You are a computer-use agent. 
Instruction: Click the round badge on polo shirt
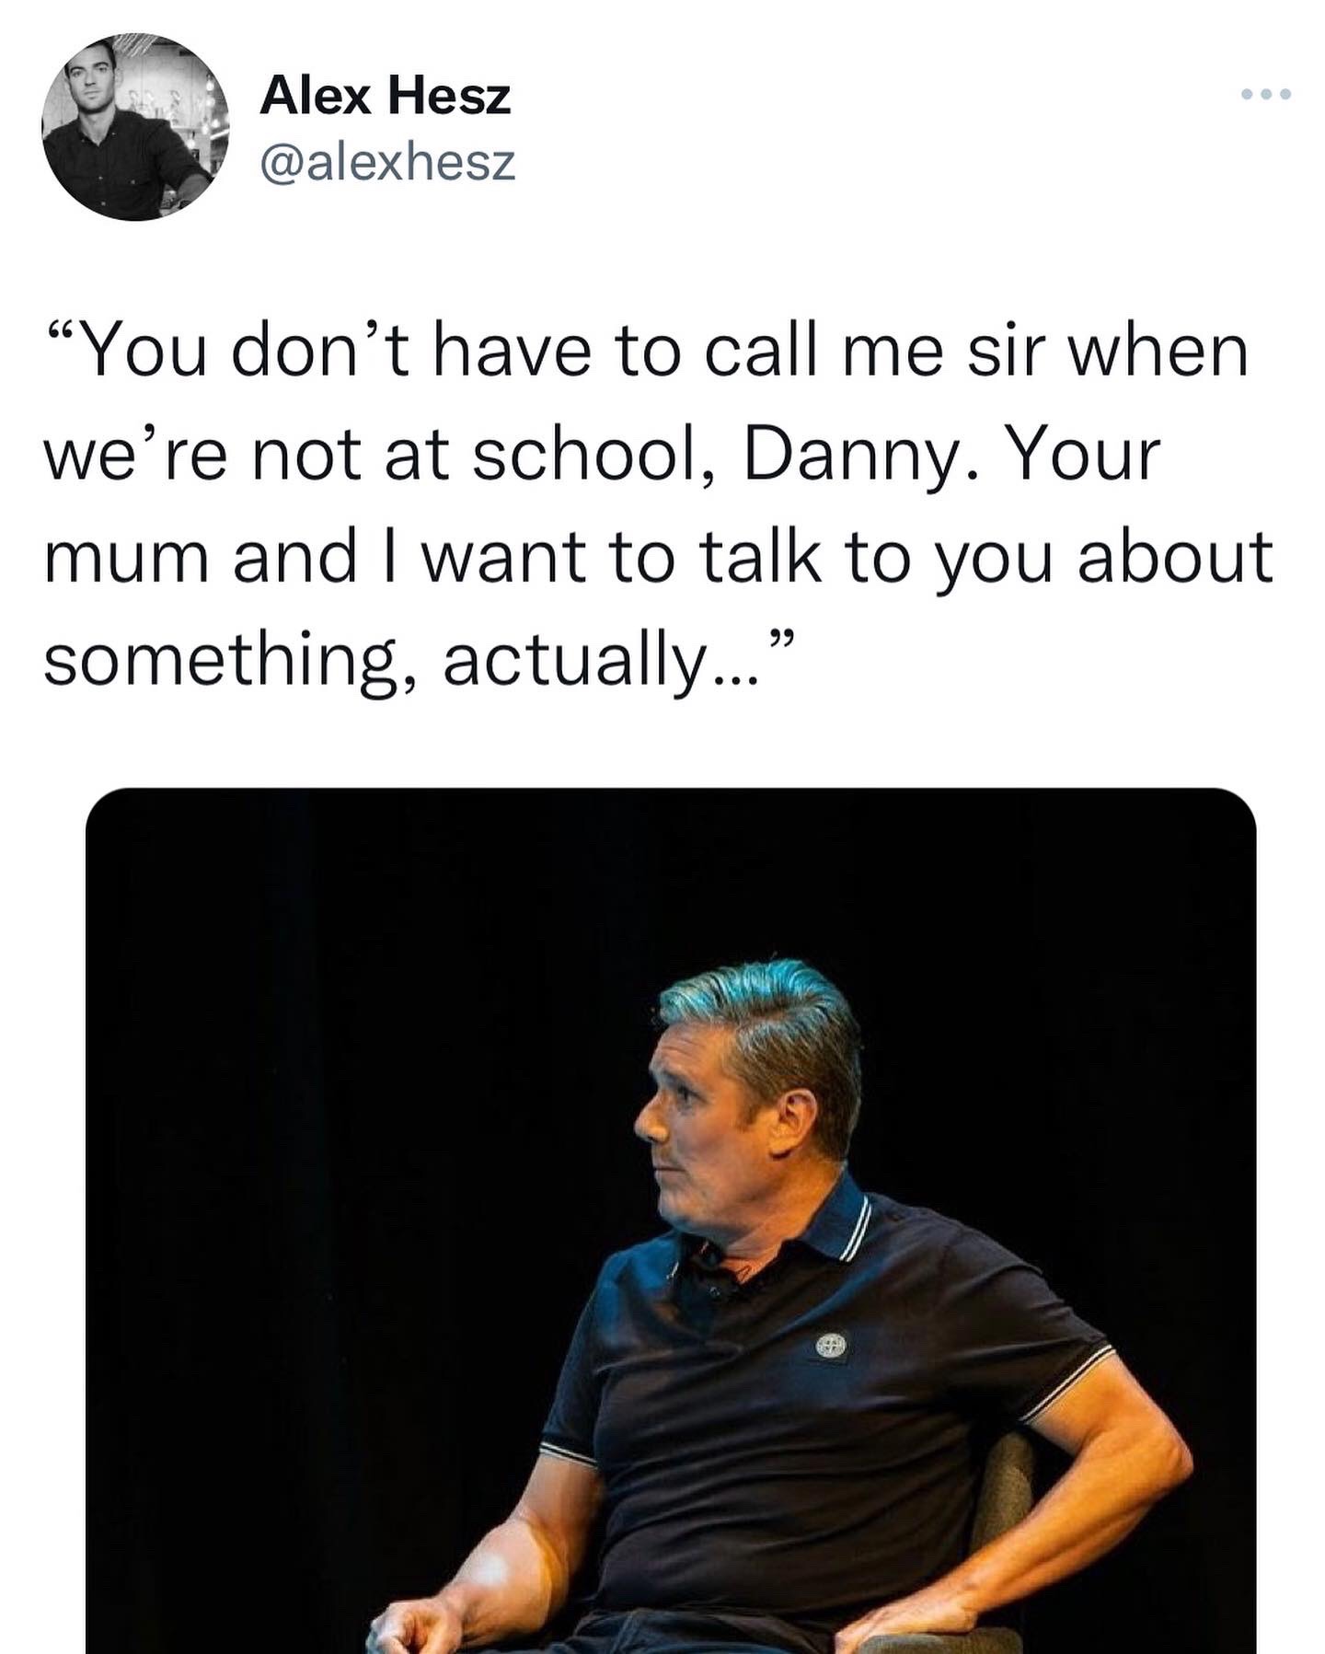pos(829,1347)
